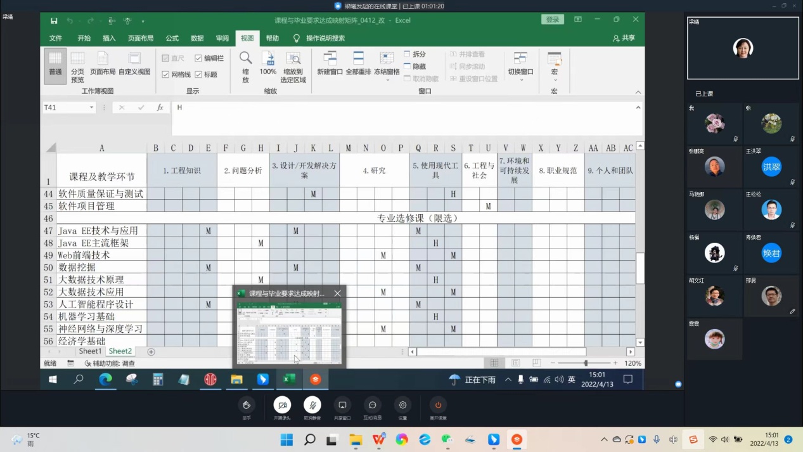Click the Raise Hand (举手) icon
803x452 pixels.
click(247, 404)
